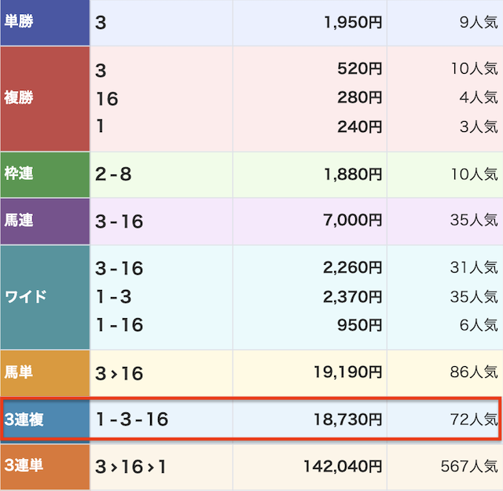
Task: Select the 520円 place payout
Action: (358, 70)
